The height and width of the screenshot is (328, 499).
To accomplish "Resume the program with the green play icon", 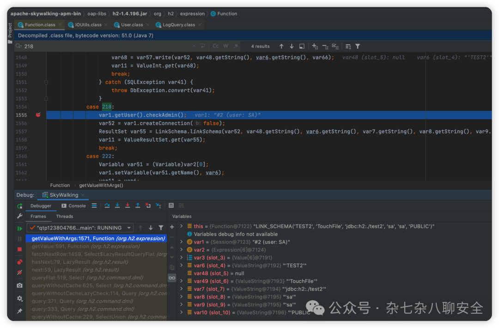I will pyautogui.click(x=20, y=228).
